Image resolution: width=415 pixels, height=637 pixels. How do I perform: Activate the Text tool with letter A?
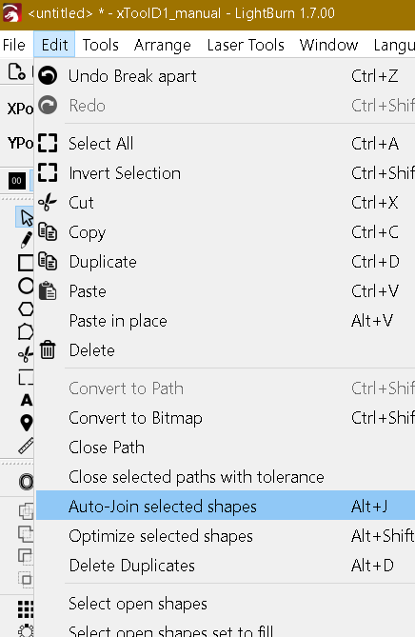pos(27,400)
